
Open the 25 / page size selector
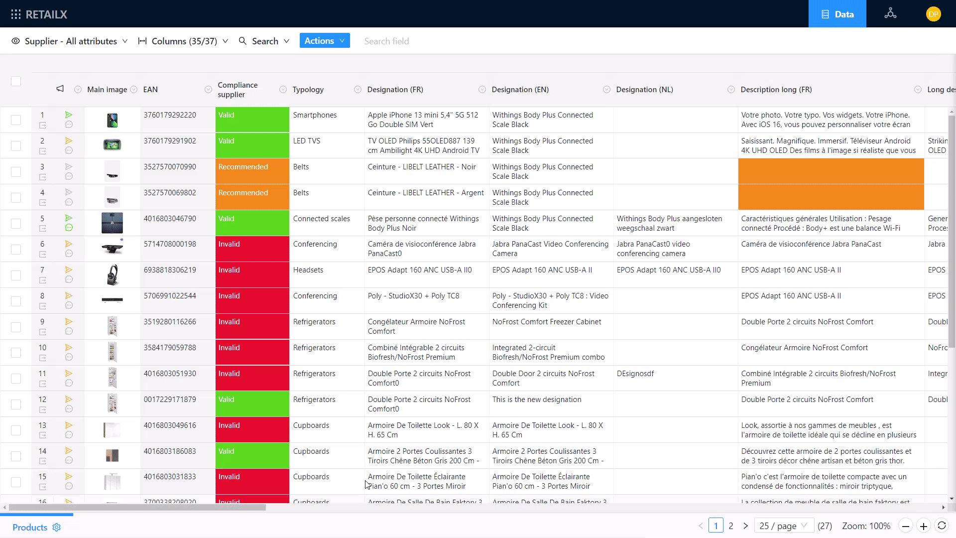click(783, 526)
